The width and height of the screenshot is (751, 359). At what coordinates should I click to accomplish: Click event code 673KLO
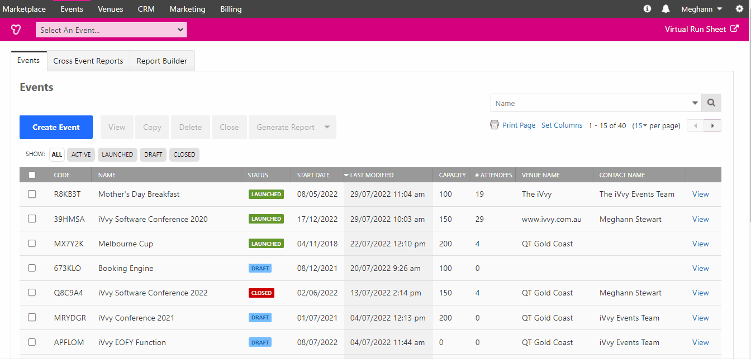68,268
